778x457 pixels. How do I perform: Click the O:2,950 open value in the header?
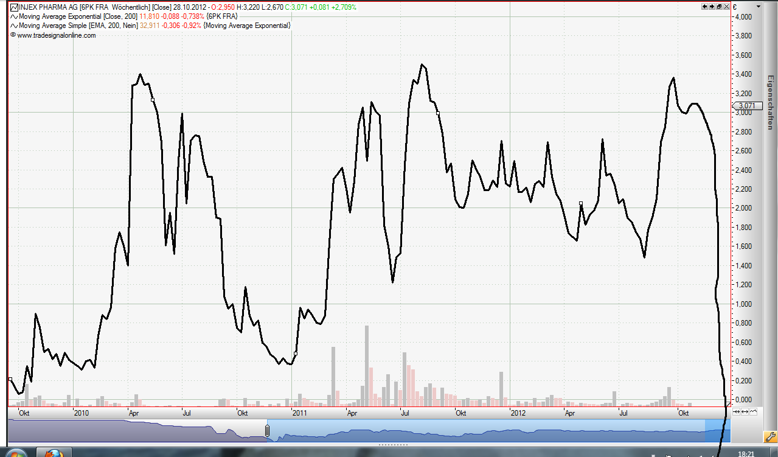tap(223, 7)
